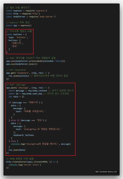Screen dimensions: 123x179
Task: Click the console.log Dialogflow message line
Action: (41, 144)
